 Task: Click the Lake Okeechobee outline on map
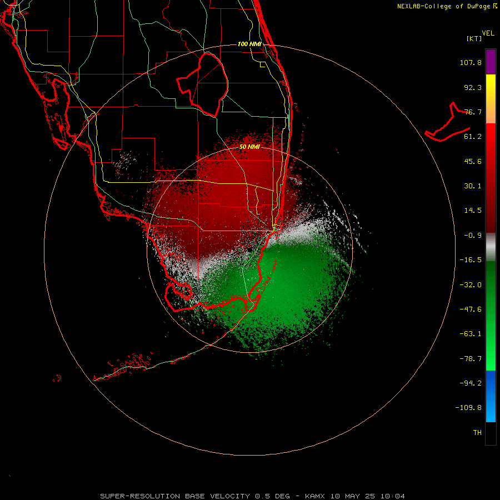click(x=203, y=84)
